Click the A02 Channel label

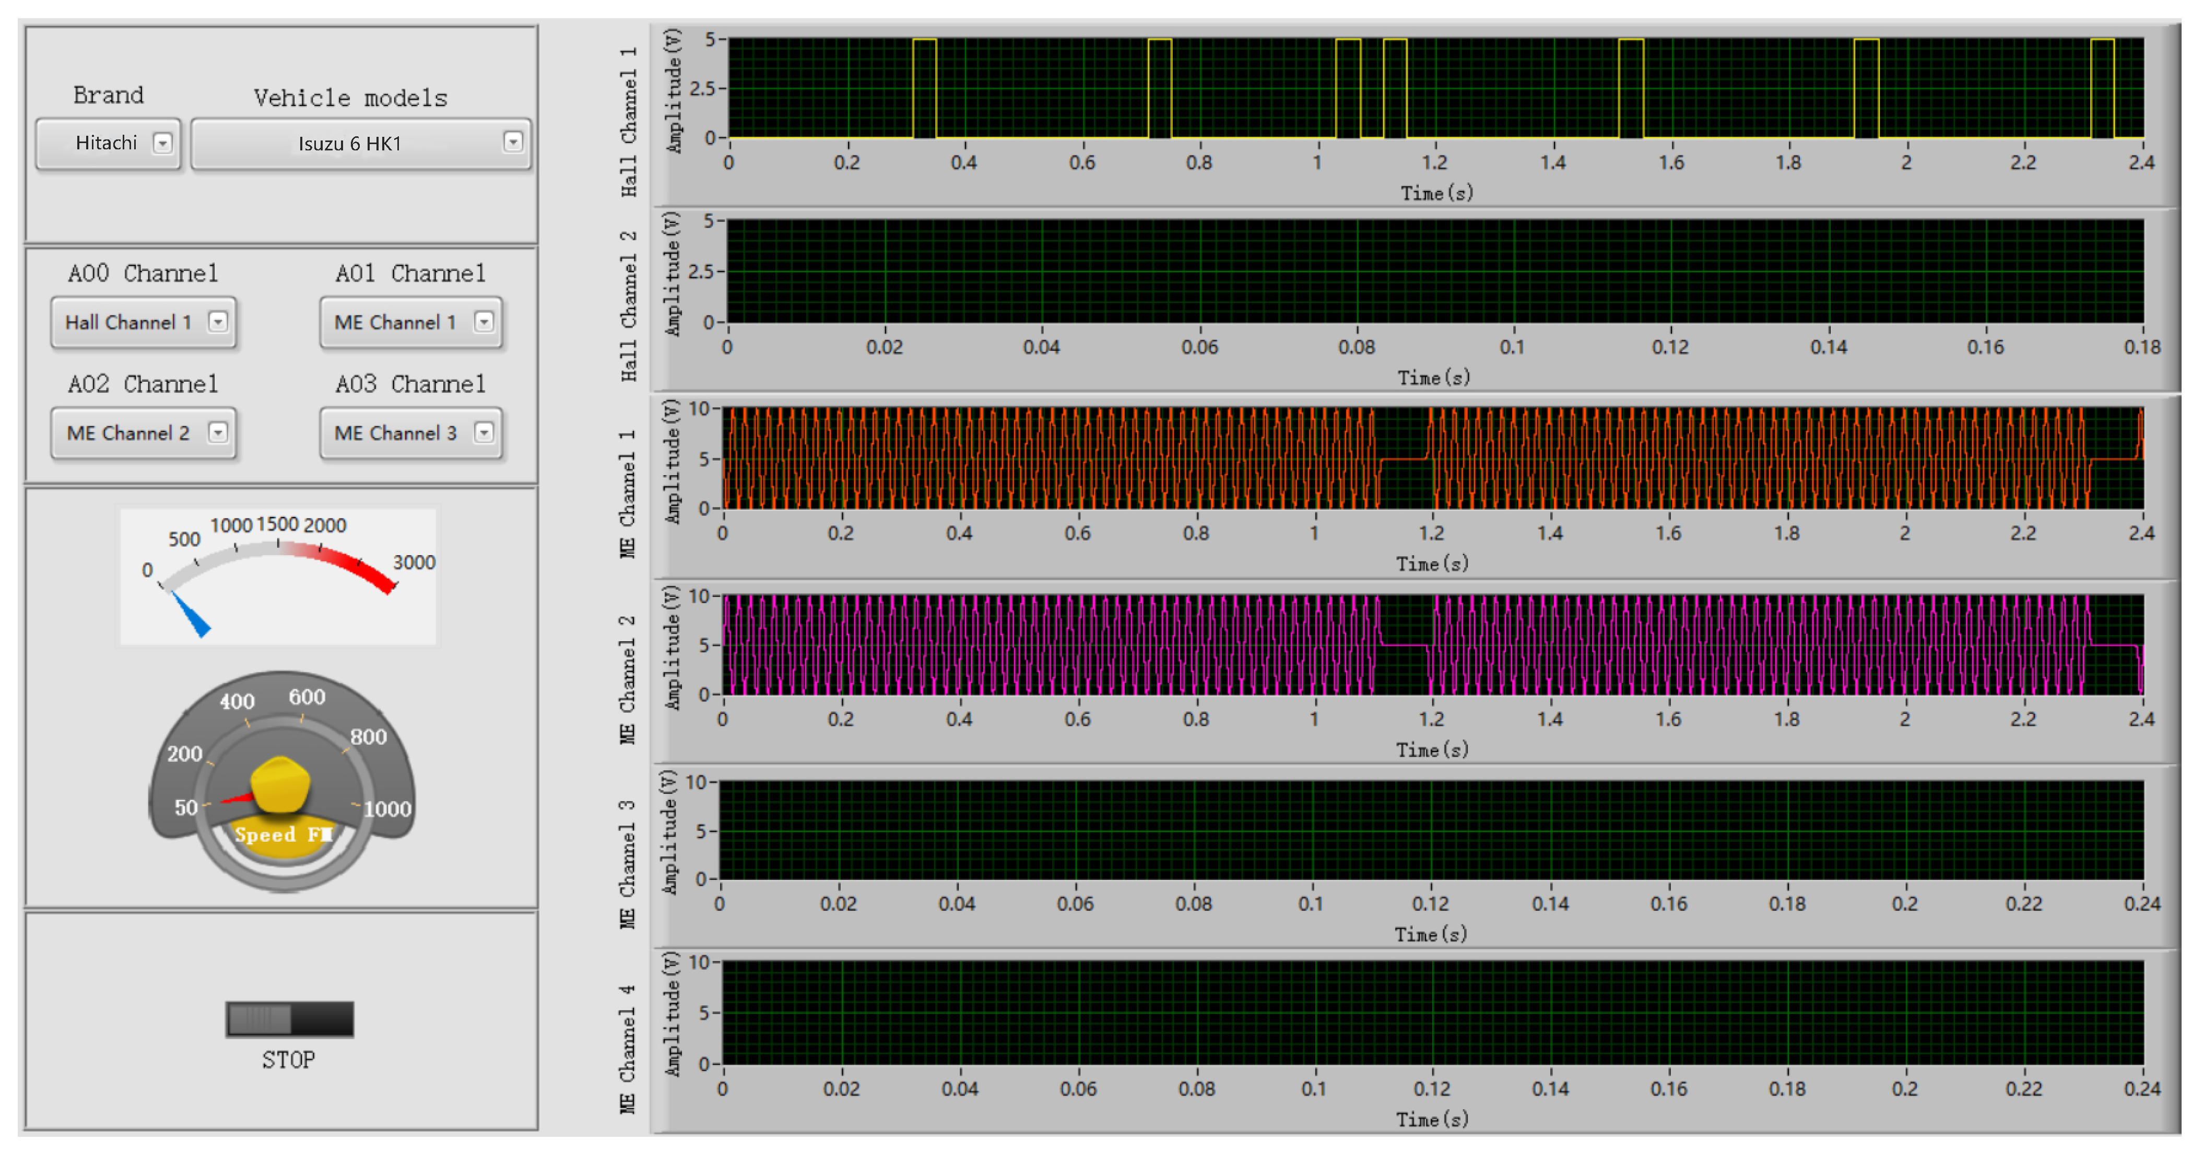tap(144, 383)
